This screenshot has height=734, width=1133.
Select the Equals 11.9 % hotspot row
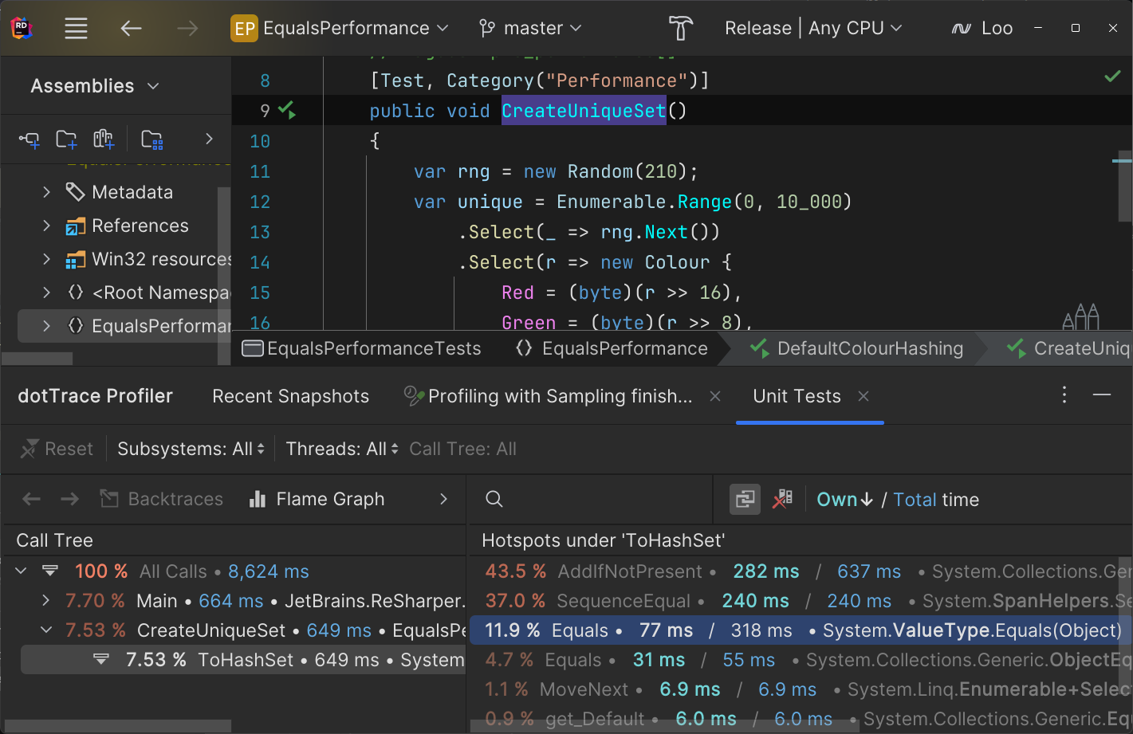click(x=797, y=630)
